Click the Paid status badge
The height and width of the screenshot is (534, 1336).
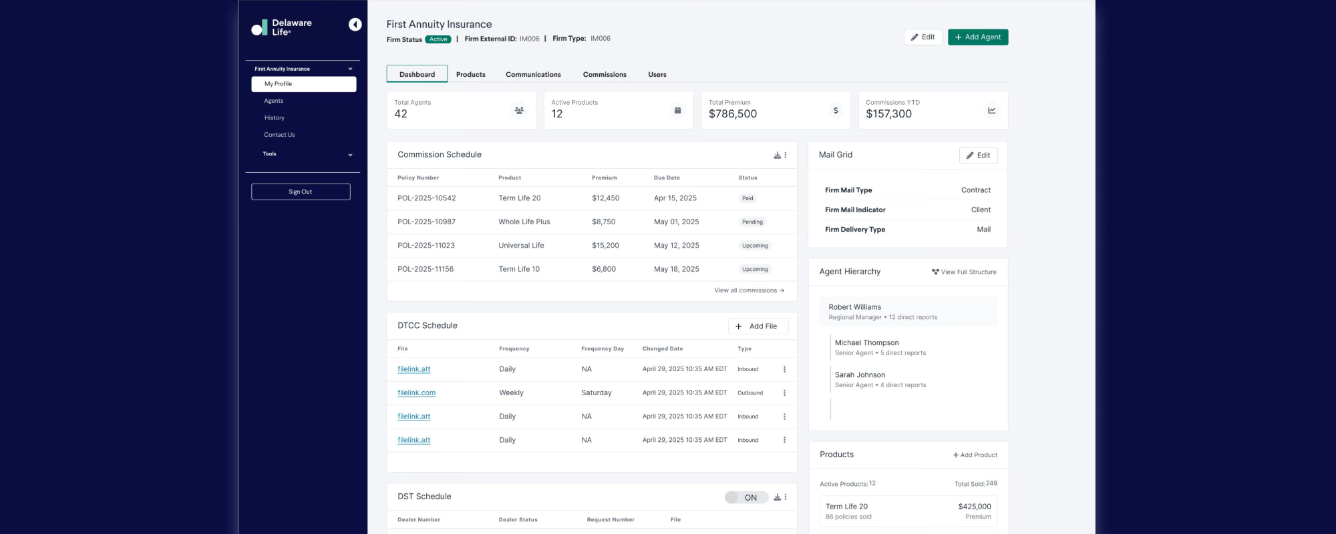(x=747, y=198)
